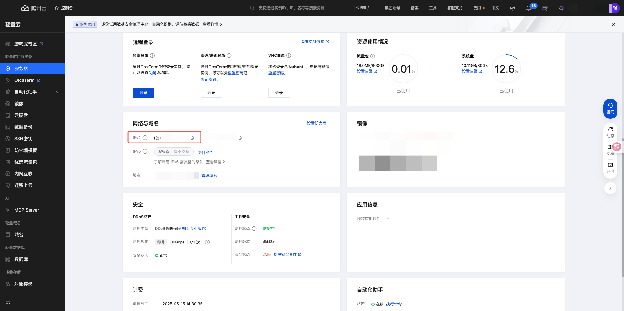Open the 评价 feedback icon

(x=610, y=168)
